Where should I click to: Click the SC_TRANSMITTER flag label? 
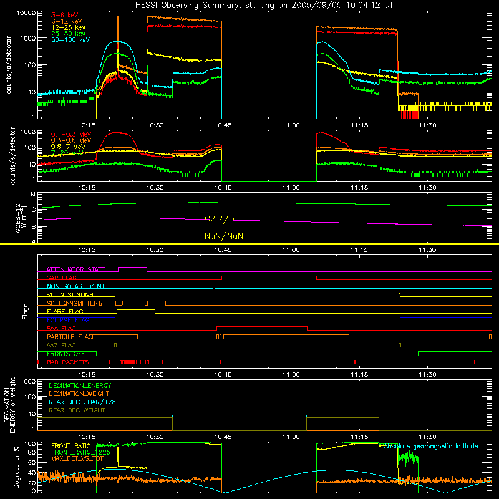(x=74, y=303)
